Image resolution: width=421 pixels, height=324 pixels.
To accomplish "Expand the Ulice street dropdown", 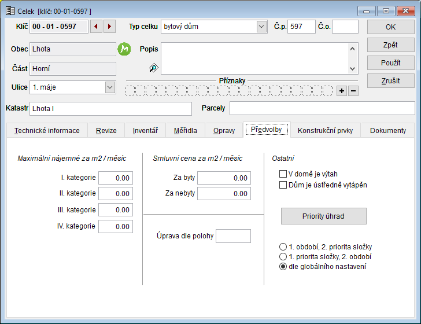I will [x=110, y=87].
